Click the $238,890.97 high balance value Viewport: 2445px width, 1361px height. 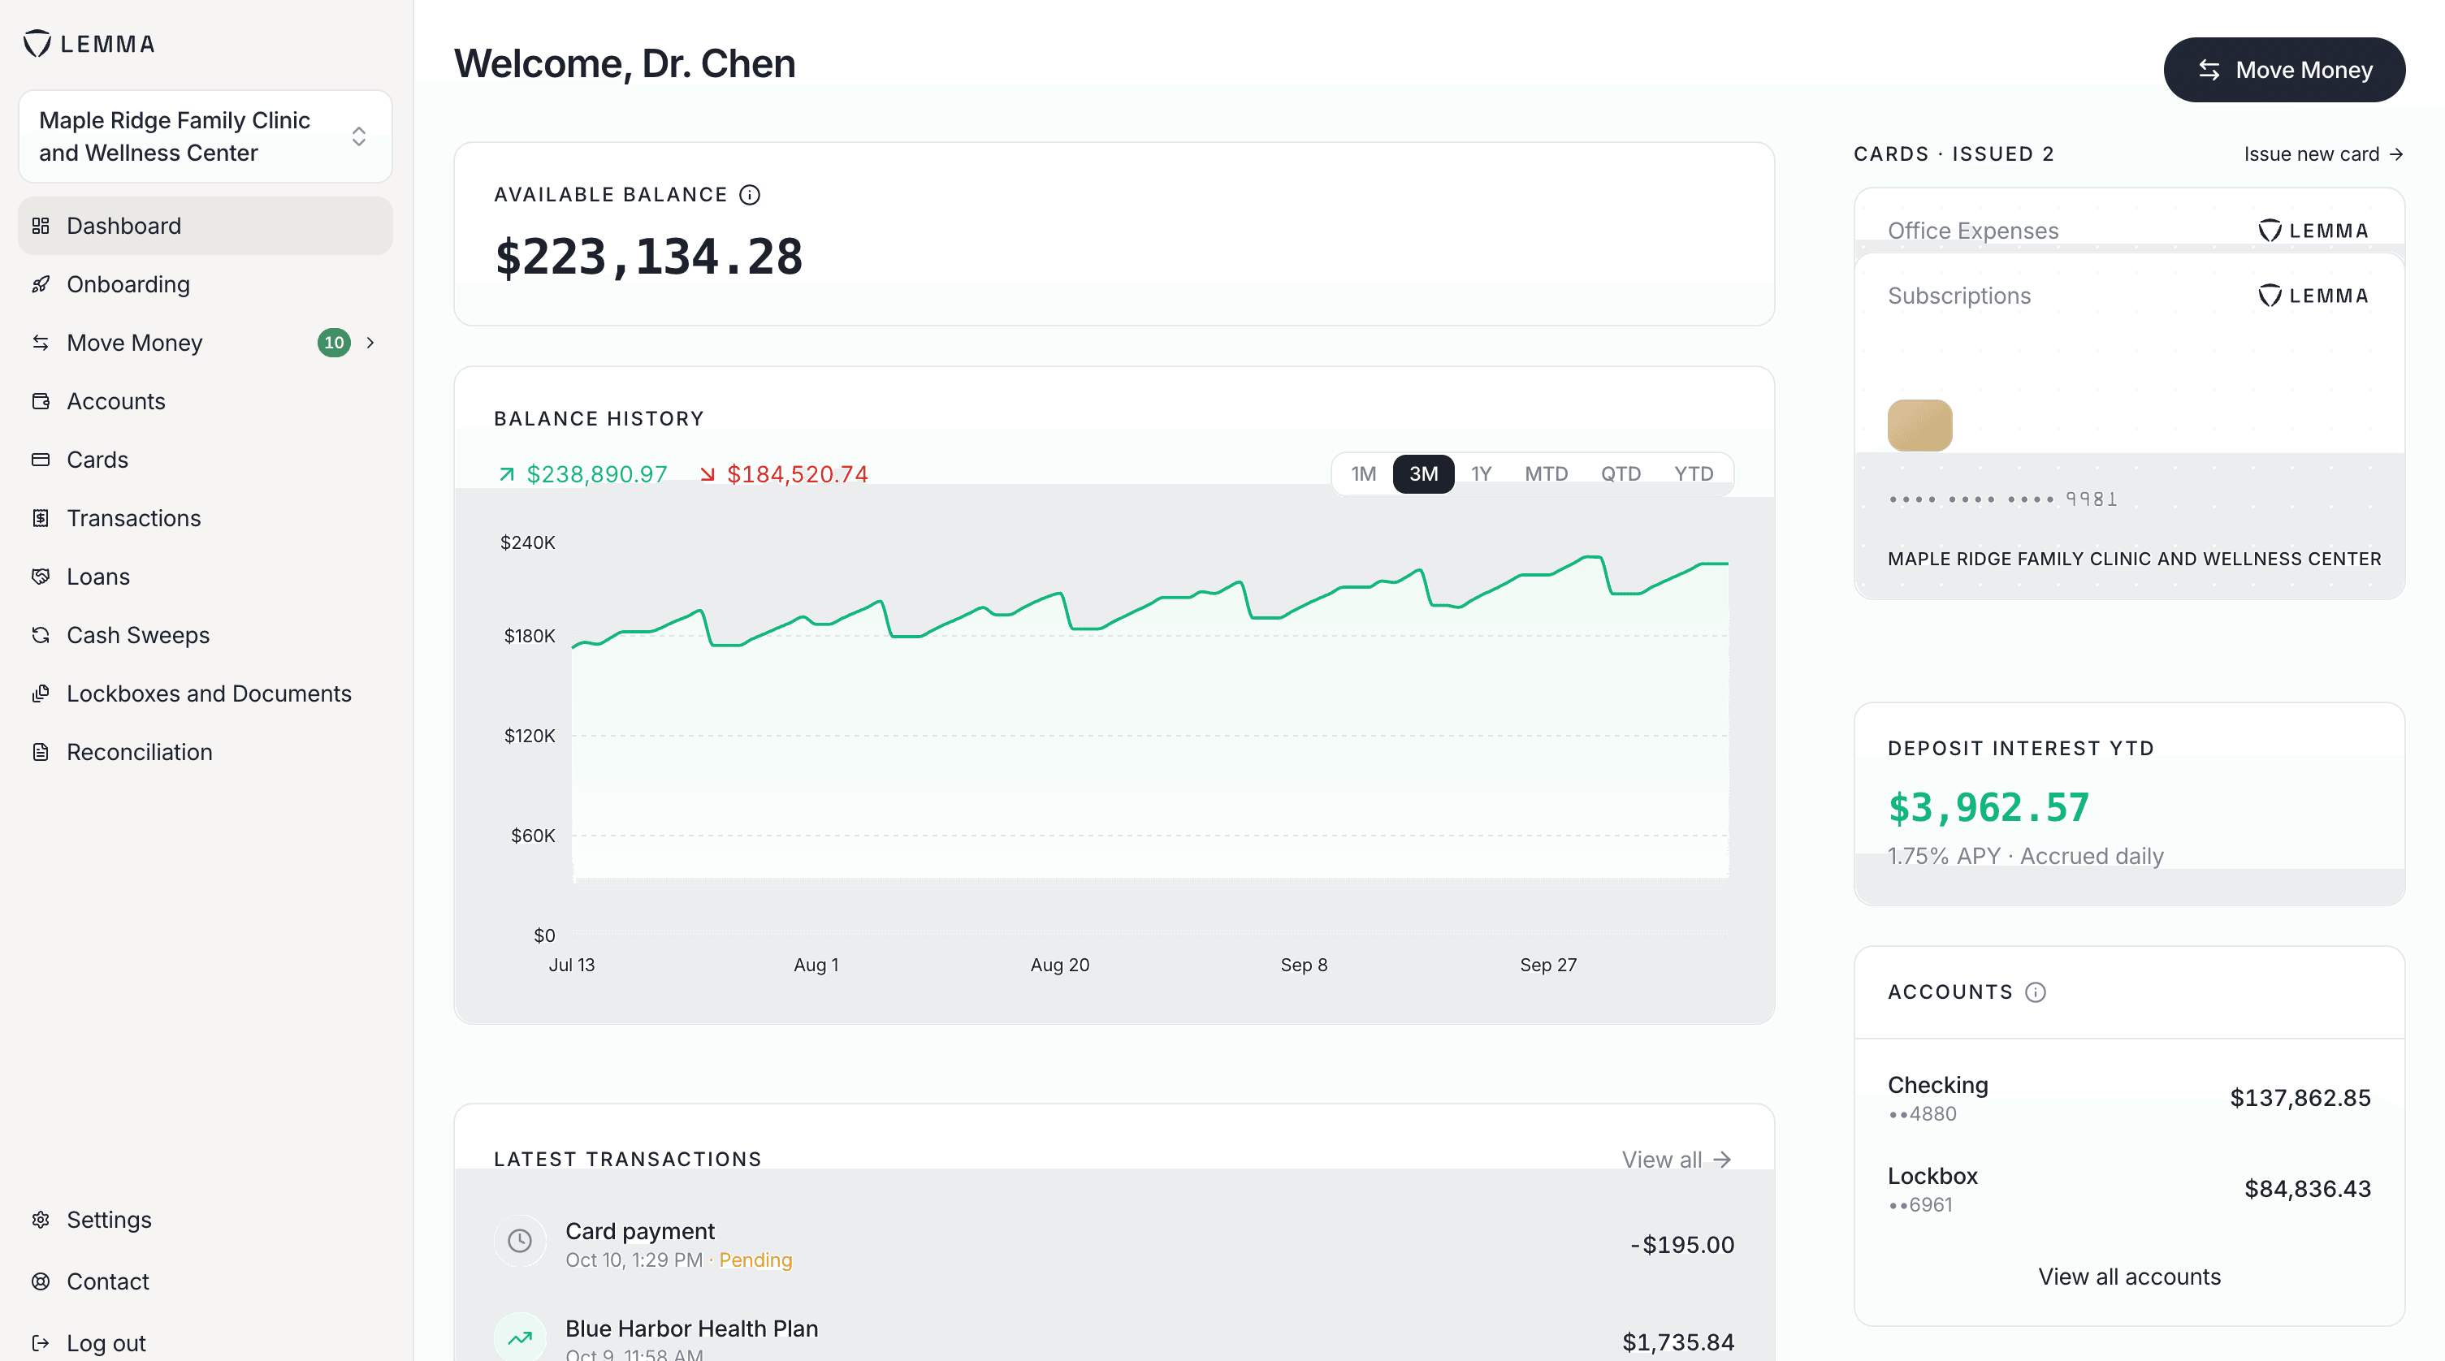(597, 473)
